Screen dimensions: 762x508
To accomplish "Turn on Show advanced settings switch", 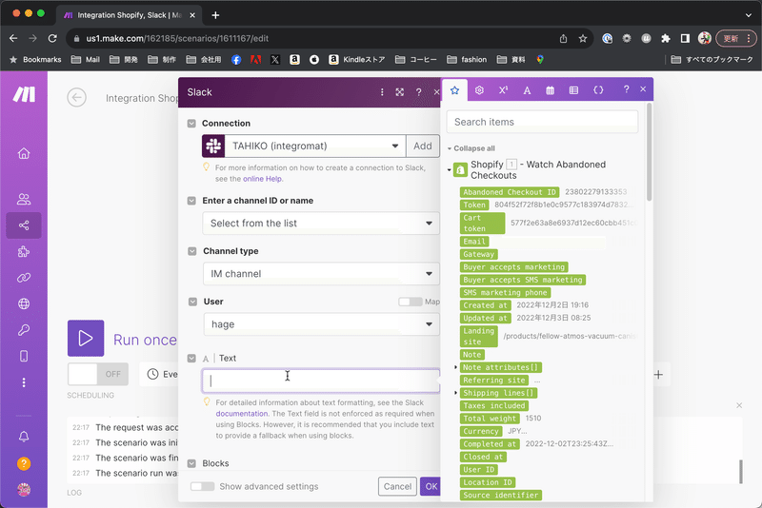I will click(202, 486).
